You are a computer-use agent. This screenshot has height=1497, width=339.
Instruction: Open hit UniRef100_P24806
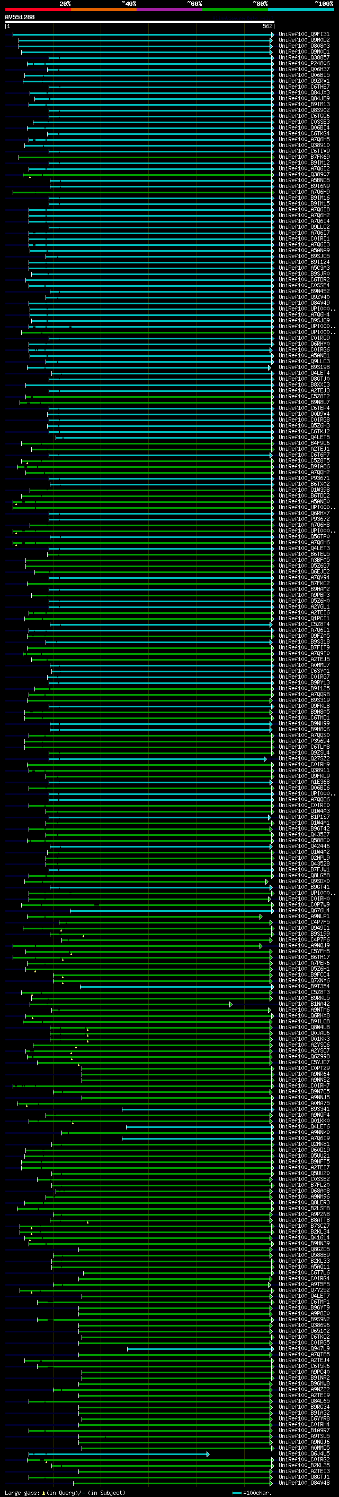(x=304, y=63)
